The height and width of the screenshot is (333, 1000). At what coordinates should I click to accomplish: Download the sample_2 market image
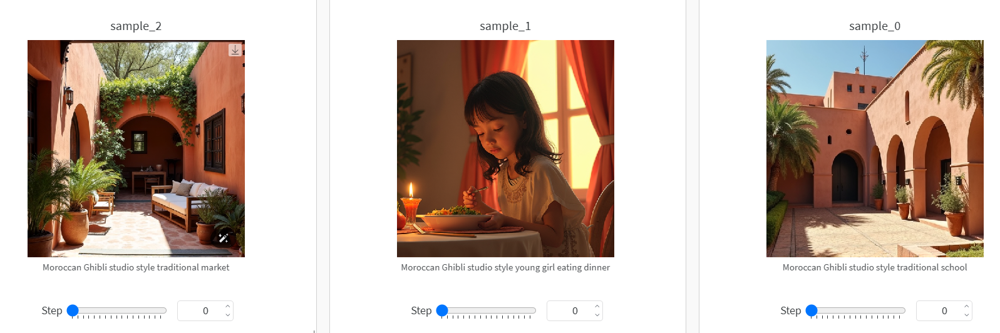coord(235,50)
